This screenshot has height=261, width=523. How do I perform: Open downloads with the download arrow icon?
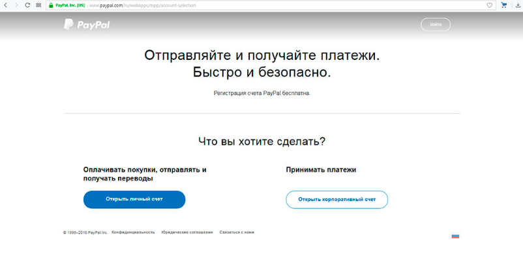click(x=518, y=5)
